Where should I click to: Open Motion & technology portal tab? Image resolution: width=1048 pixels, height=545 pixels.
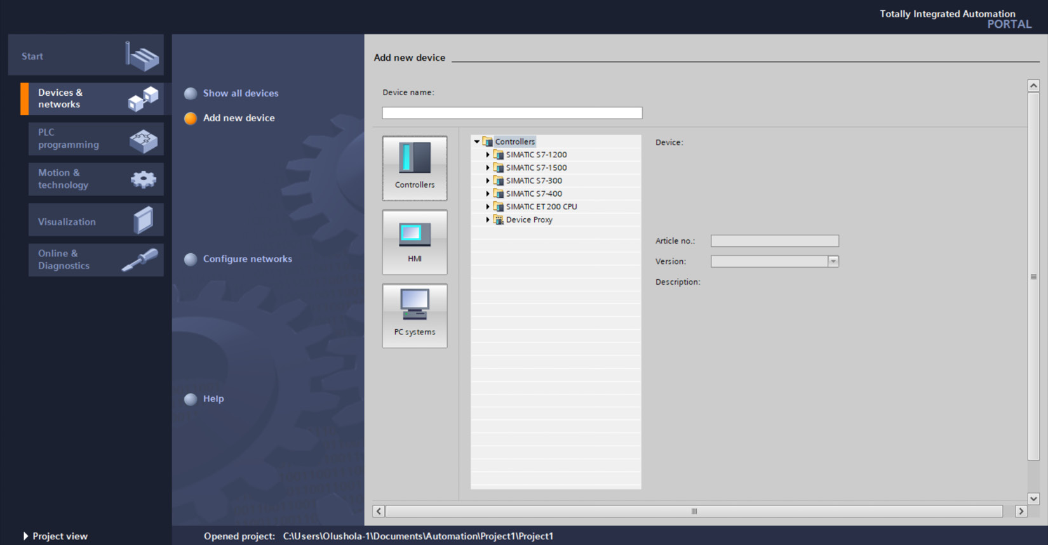[x=96, y=179]
